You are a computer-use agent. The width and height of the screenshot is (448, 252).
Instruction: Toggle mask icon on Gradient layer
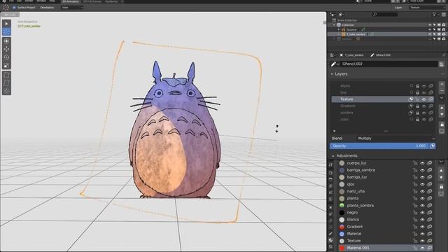click(411, 106)
